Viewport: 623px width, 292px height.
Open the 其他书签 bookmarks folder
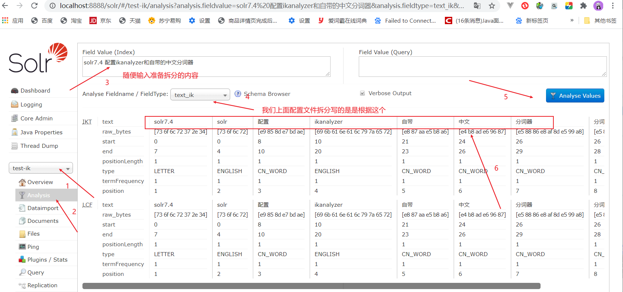[x=600, y=20]
